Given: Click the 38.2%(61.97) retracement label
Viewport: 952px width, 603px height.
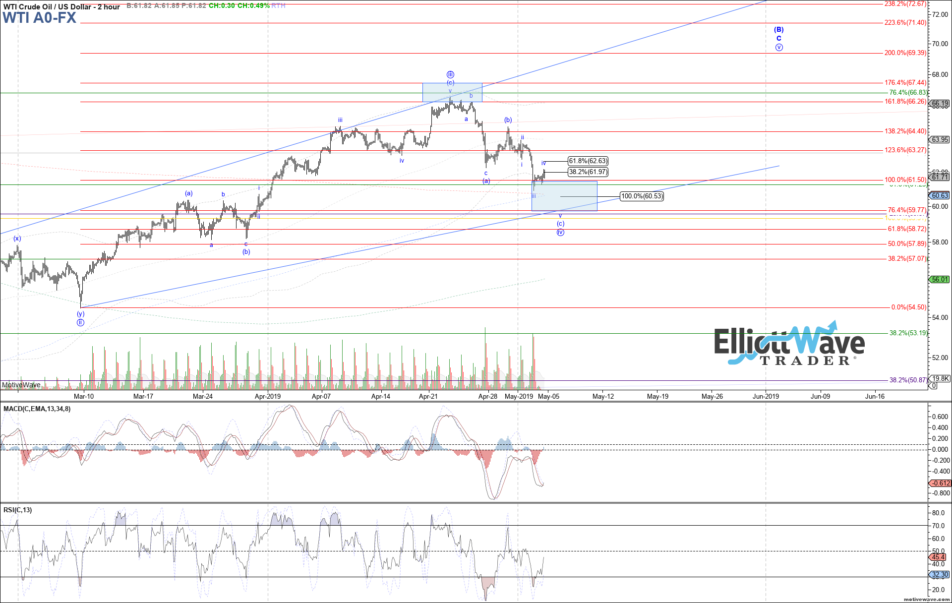Looking at the screenshot, I should [x=588, y=172].
